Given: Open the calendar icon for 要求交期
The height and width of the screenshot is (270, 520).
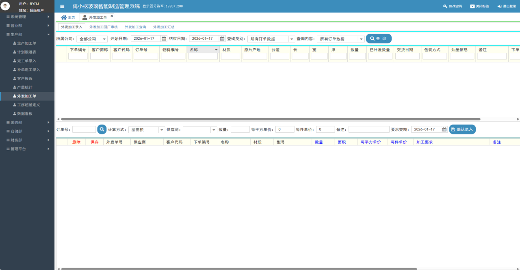Looking at the screenshot, I should [444, 130].
